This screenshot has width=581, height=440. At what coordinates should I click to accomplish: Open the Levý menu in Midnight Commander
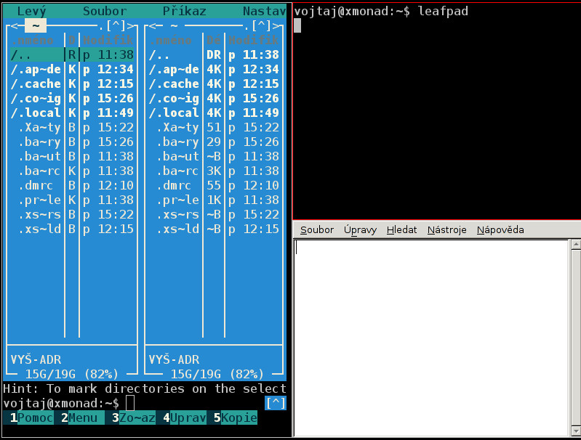[x=31, y=11]
